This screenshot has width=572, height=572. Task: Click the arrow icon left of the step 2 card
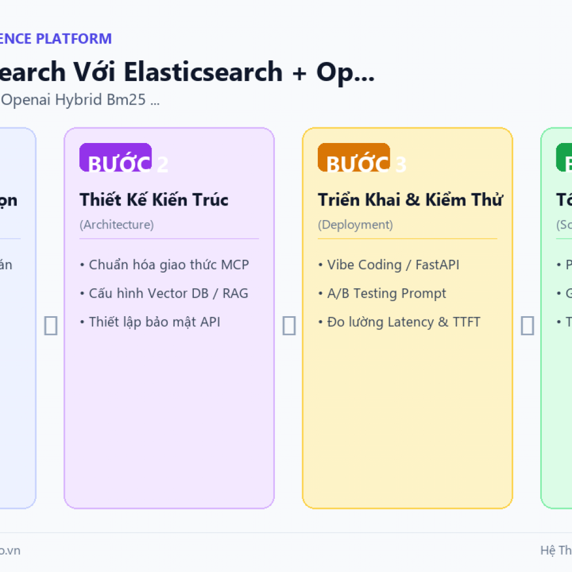click(x=51, y=326)
